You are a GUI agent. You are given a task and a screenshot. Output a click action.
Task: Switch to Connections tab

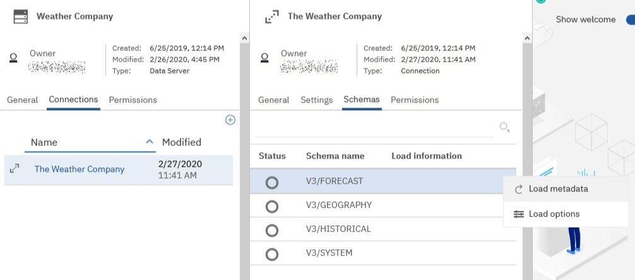(x=73, y=99)
